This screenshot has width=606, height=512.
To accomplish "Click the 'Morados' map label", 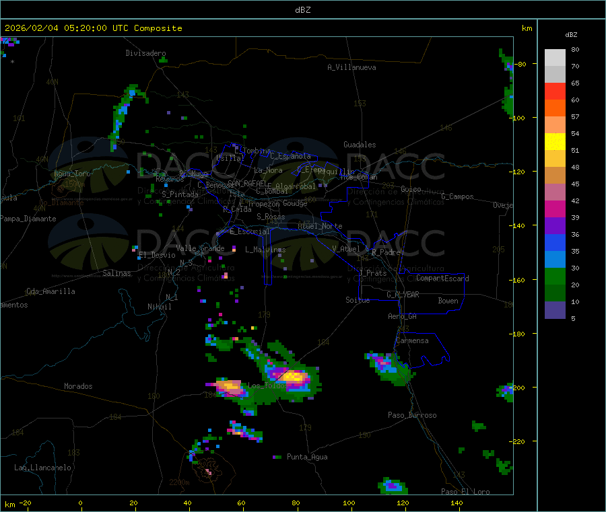I will tap(79, 386).
